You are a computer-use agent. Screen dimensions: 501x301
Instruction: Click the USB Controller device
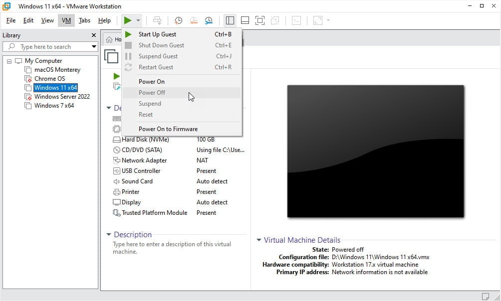pyautogui.click(x=141, y=171)
